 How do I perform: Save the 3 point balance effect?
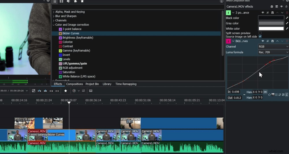coord(273,13)
